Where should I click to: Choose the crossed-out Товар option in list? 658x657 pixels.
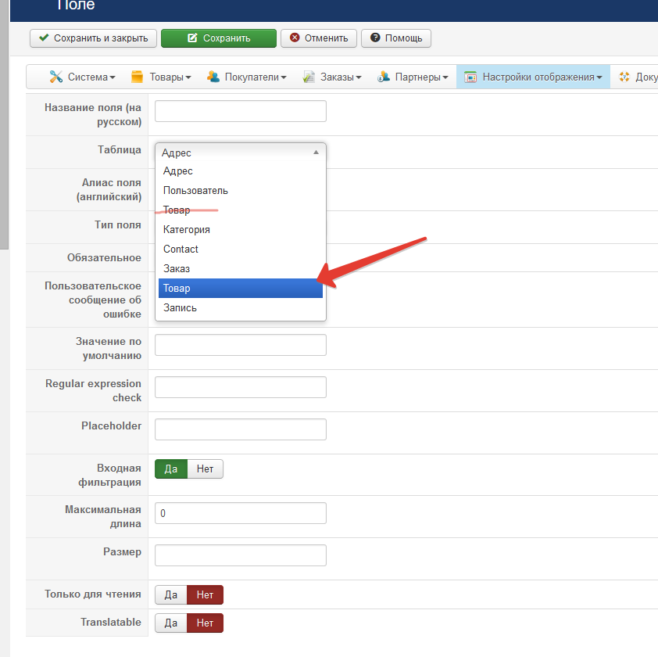[241, 210]
